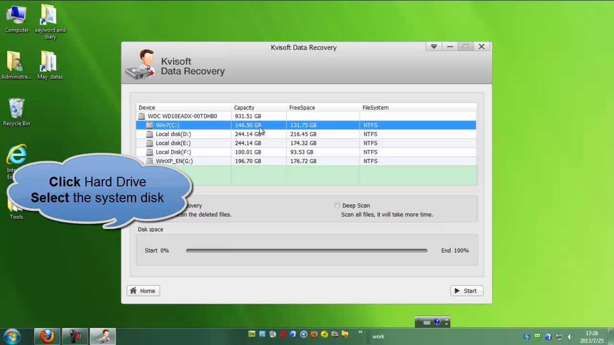Screen dimensions: 614x345
Task: Select the WDC WD10EADX-00TDHB0 device row
Action: coord(306,116)
